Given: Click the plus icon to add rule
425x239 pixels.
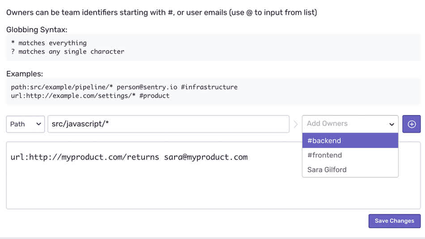Looking at the screenshot, I should click(412, 124).
